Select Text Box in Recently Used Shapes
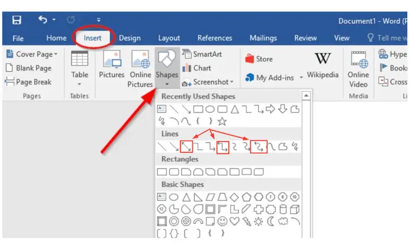 (162, 109)
